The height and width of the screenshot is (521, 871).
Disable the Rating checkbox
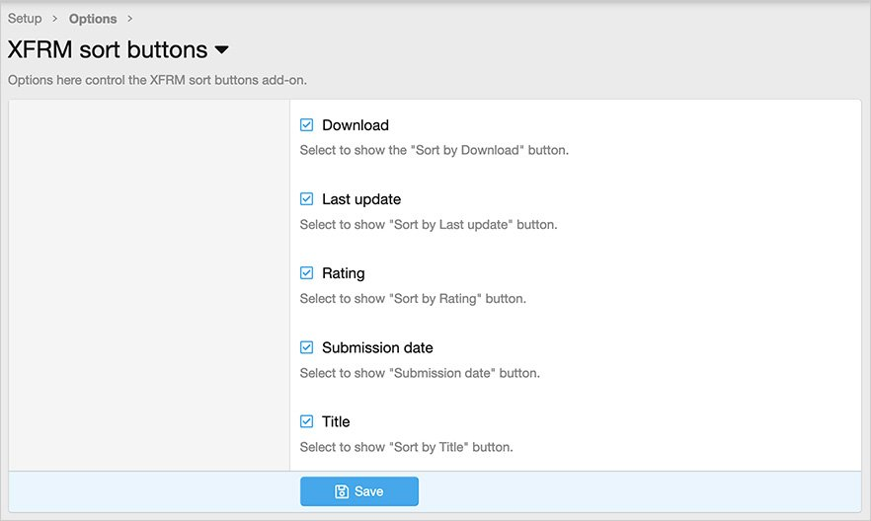coord(307,273)
